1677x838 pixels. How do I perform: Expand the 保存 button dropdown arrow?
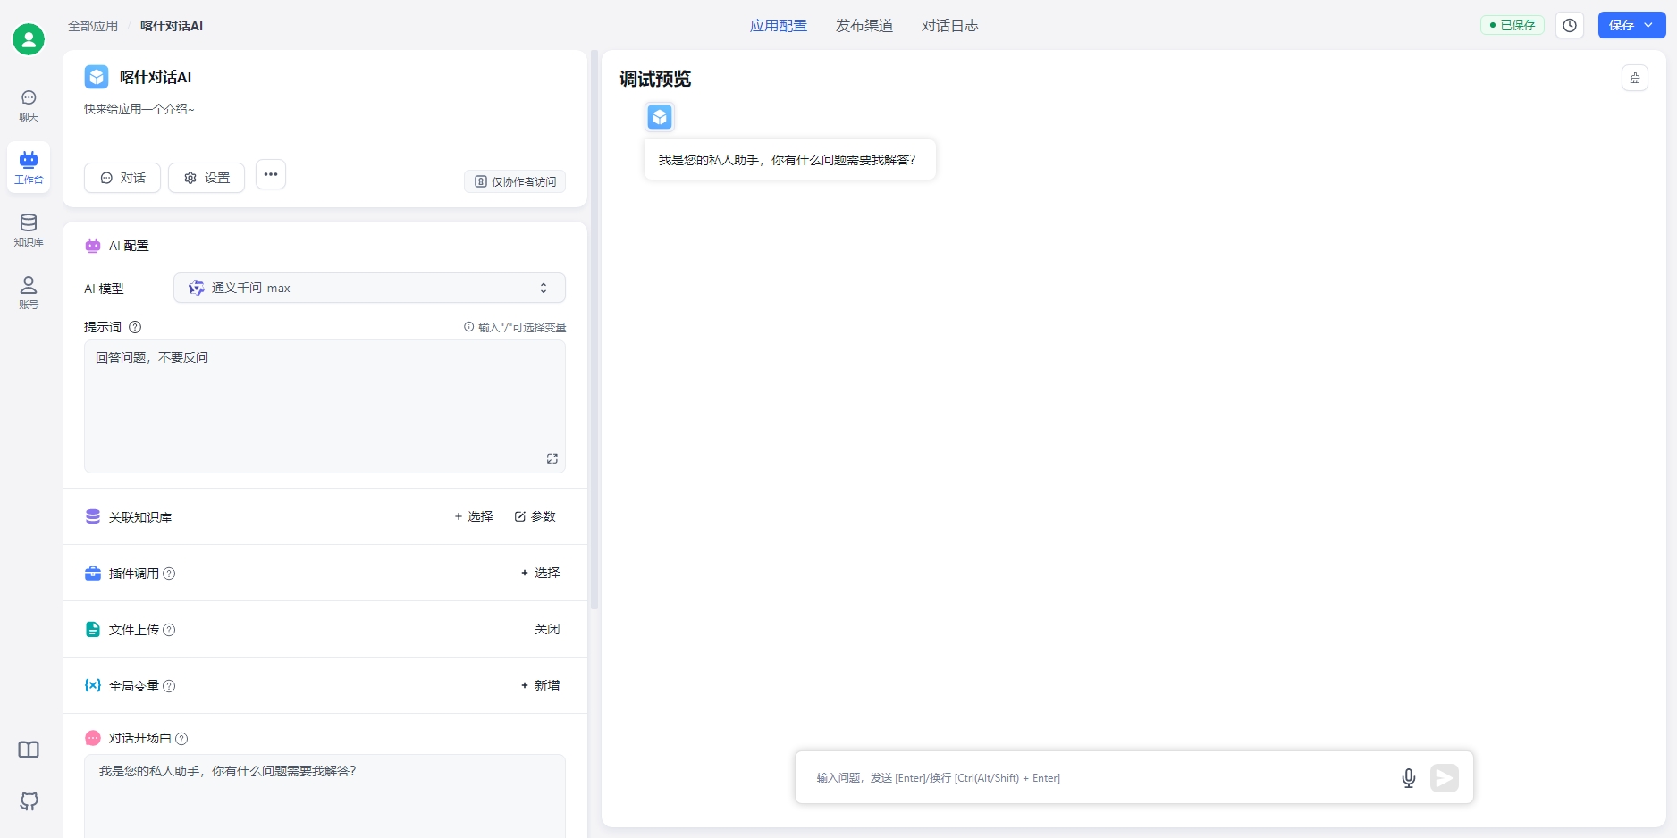[x=1648, y=25]
